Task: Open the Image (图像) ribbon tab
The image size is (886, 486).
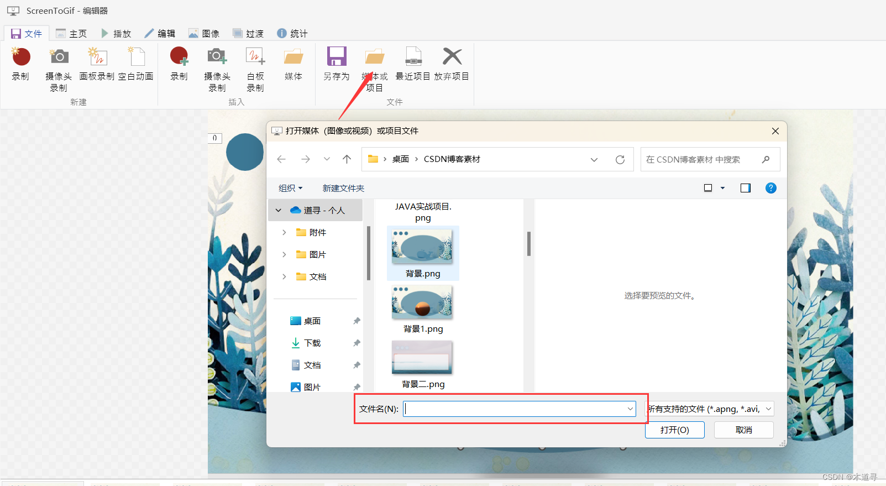Action: tap(204, 34)
